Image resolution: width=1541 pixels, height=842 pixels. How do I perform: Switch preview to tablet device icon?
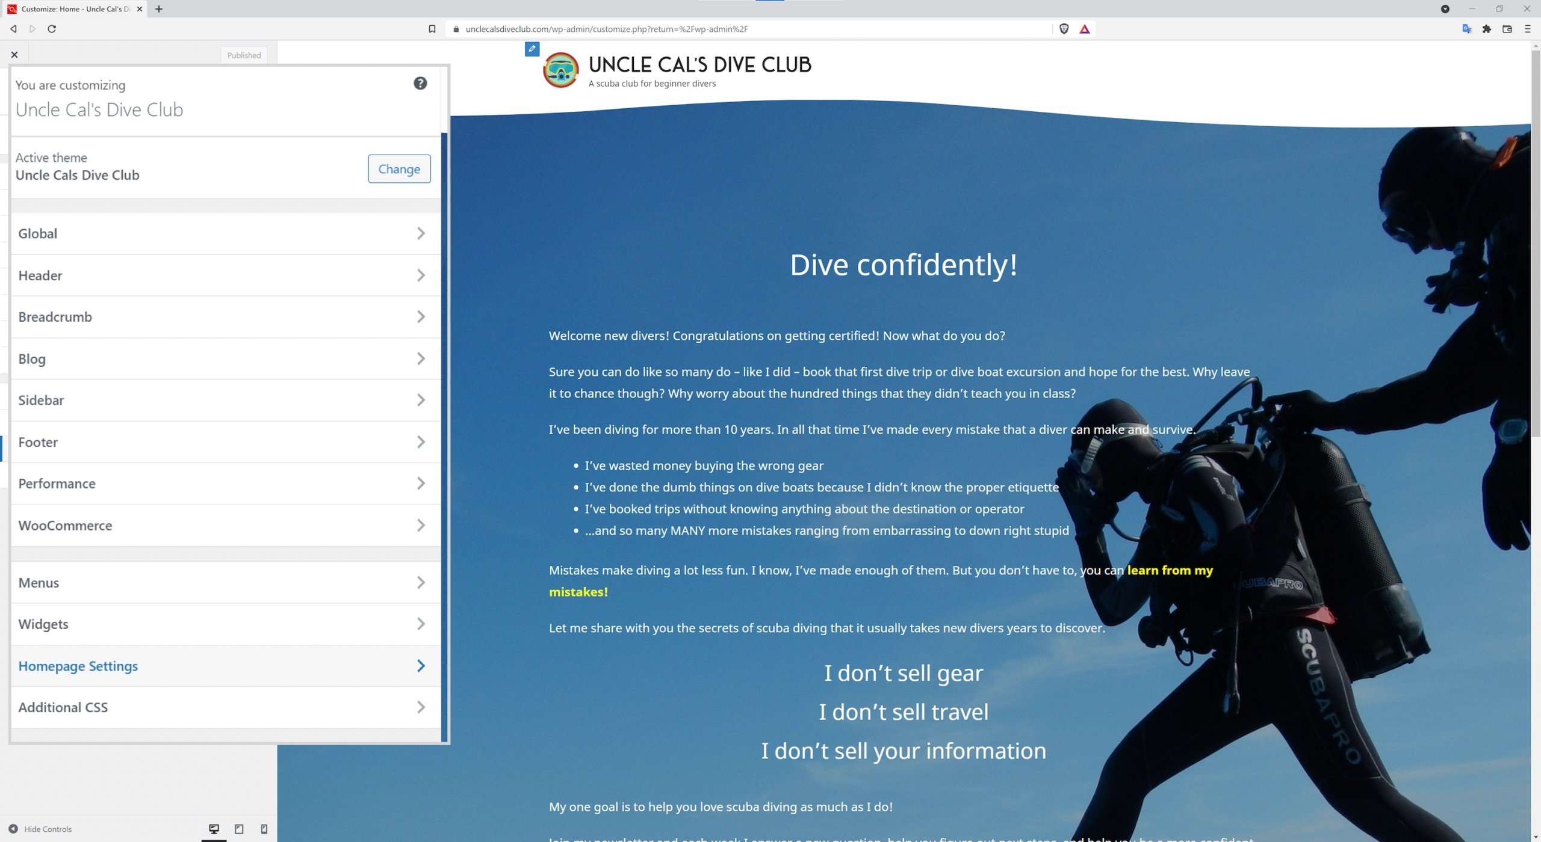239,829
